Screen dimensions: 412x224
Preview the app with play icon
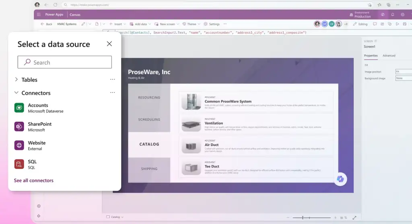[397, 24]
